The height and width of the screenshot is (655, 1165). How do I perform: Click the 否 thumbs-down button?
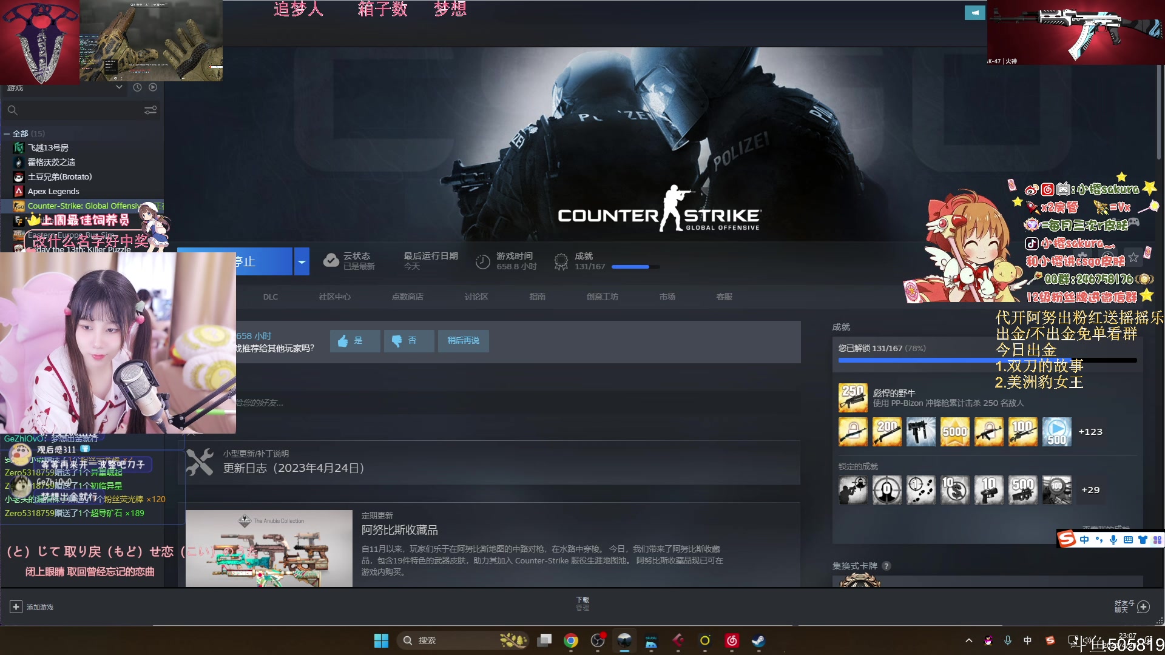click(x=409, y=341)
